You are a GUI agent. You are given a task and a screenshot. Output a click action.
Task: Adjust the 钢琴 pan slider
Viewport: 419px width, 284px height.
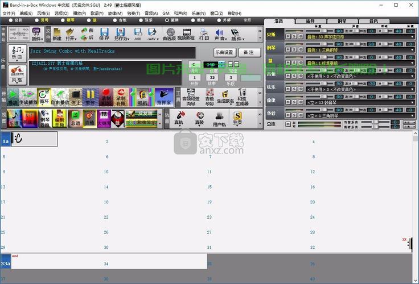coord(356,44)
